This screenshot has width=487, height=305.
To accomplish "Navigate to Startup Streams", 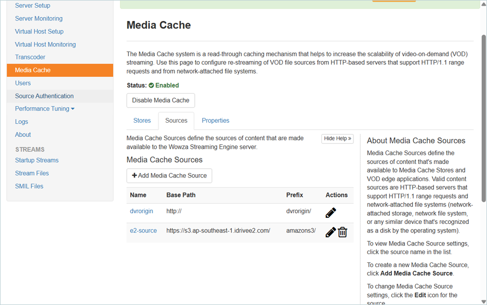I will (37, 161).
